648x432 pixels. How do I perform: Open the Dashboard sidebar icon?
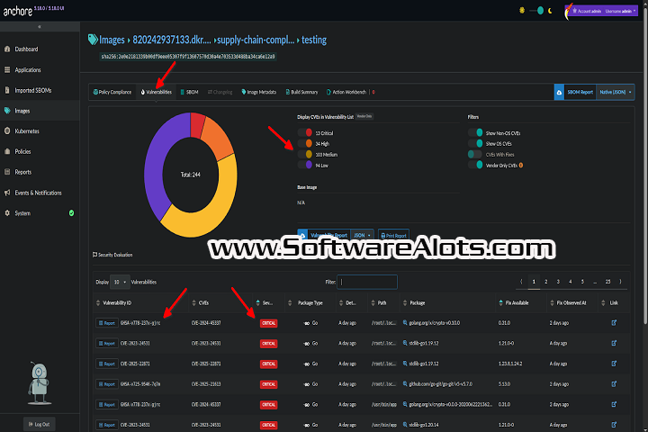point(9,49)
